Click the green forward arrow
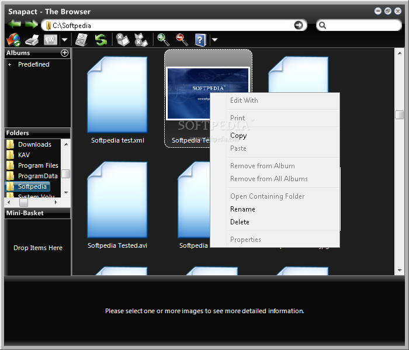 click(32, 25)
